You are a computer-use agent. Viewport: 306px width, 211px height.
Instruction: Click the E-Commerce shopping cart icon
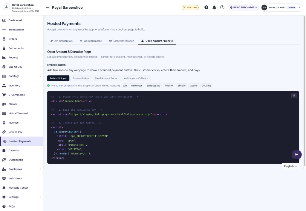(x=4, y=95)
